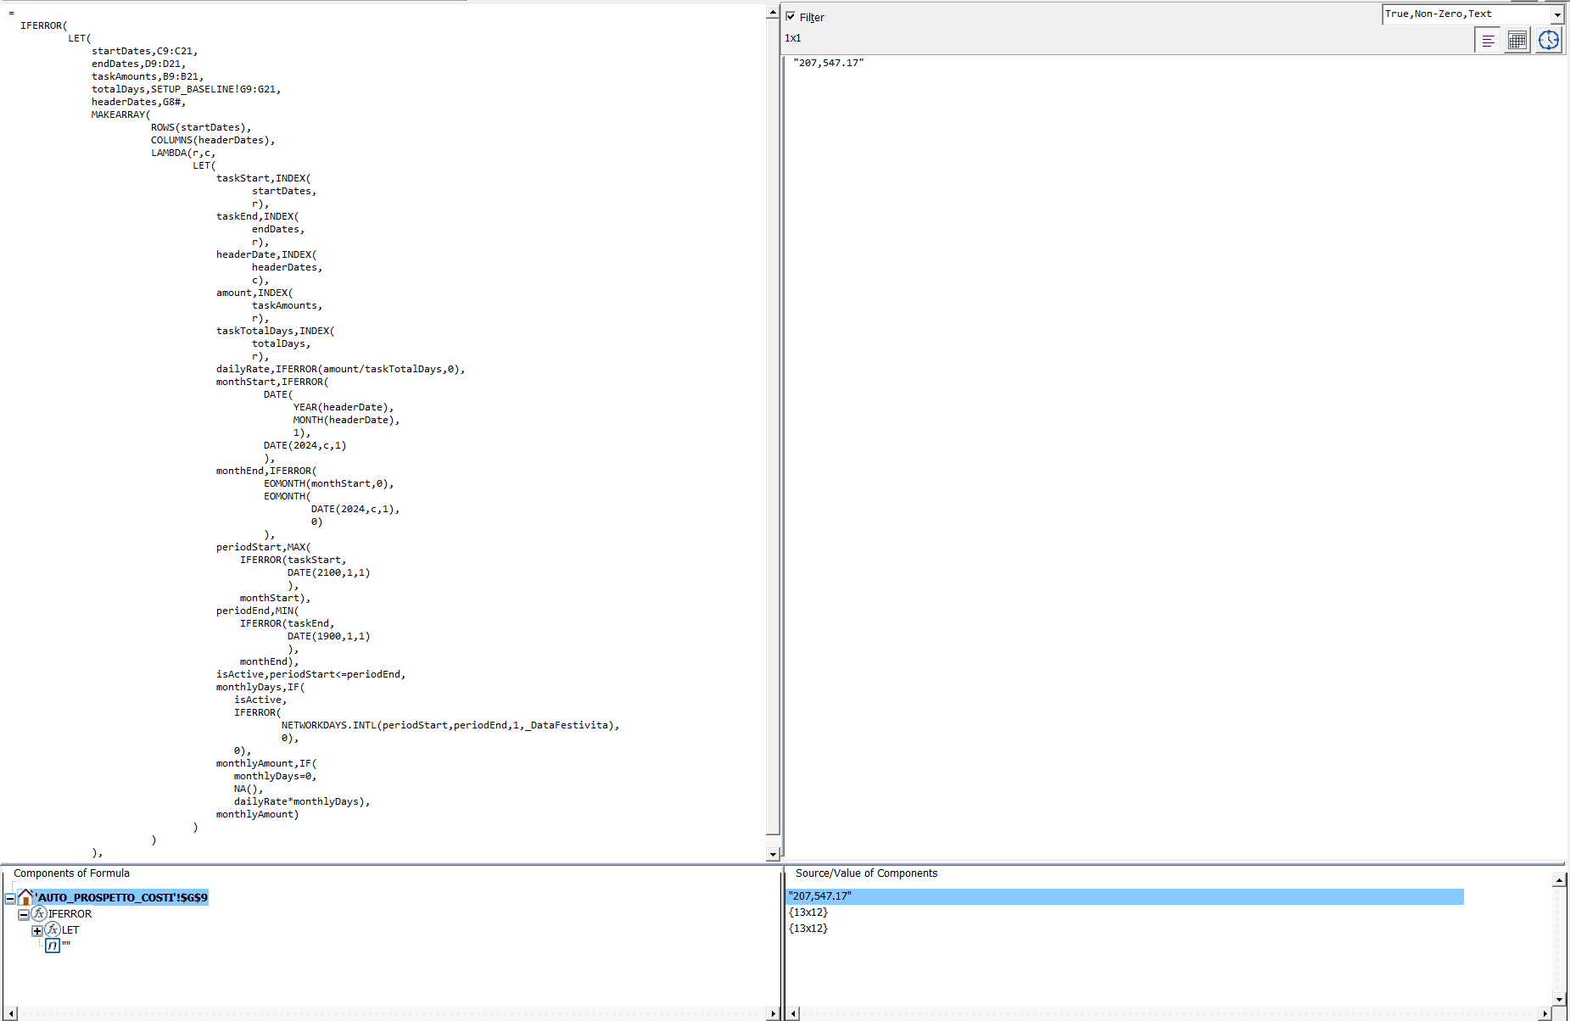Image resolution: width=1570 pixels, height=1021 pixels.
Task: Click the MAKEARRAY( line in the formula
Action: click(x=120, y=114)
